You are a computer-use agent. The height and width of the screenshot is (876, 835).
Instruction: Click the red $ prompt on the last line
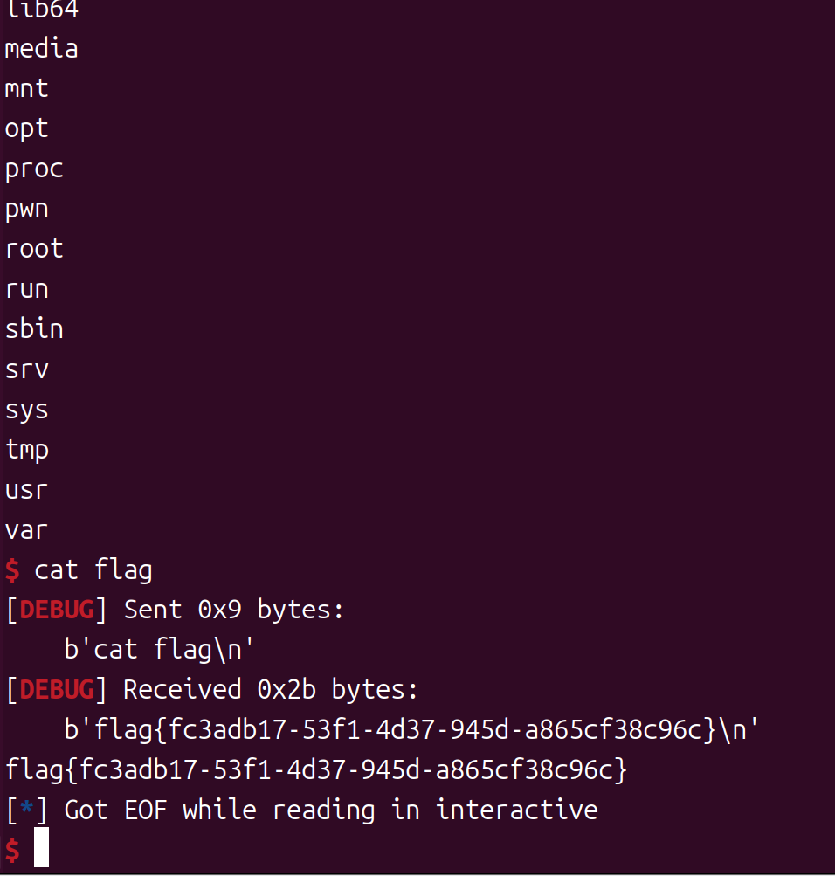12,850
